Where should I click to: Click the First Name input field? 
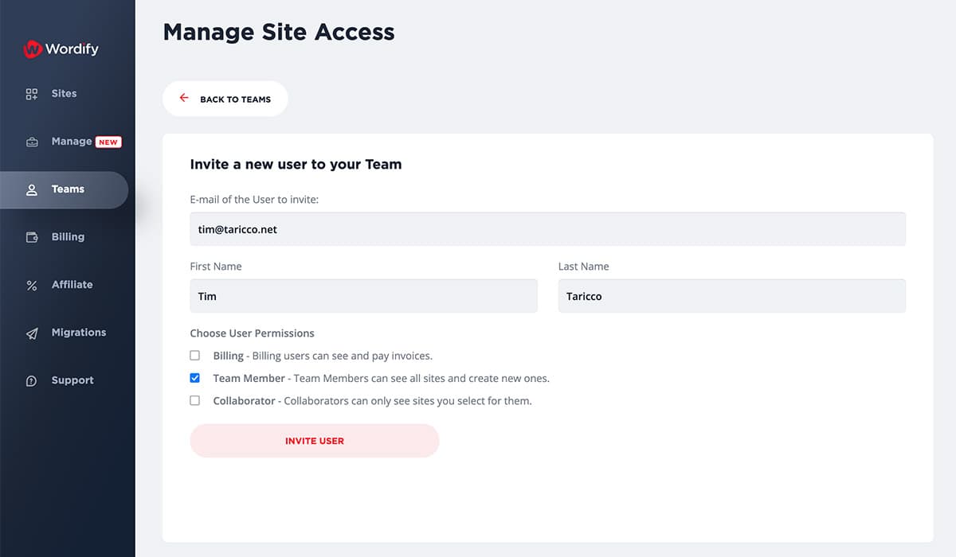tap(363, 296)
